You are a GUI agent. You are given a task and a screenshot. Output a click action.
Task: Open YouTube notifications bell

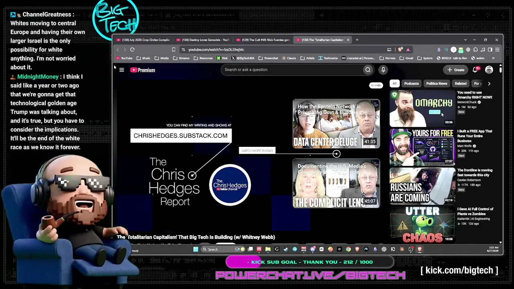point(475,70)
